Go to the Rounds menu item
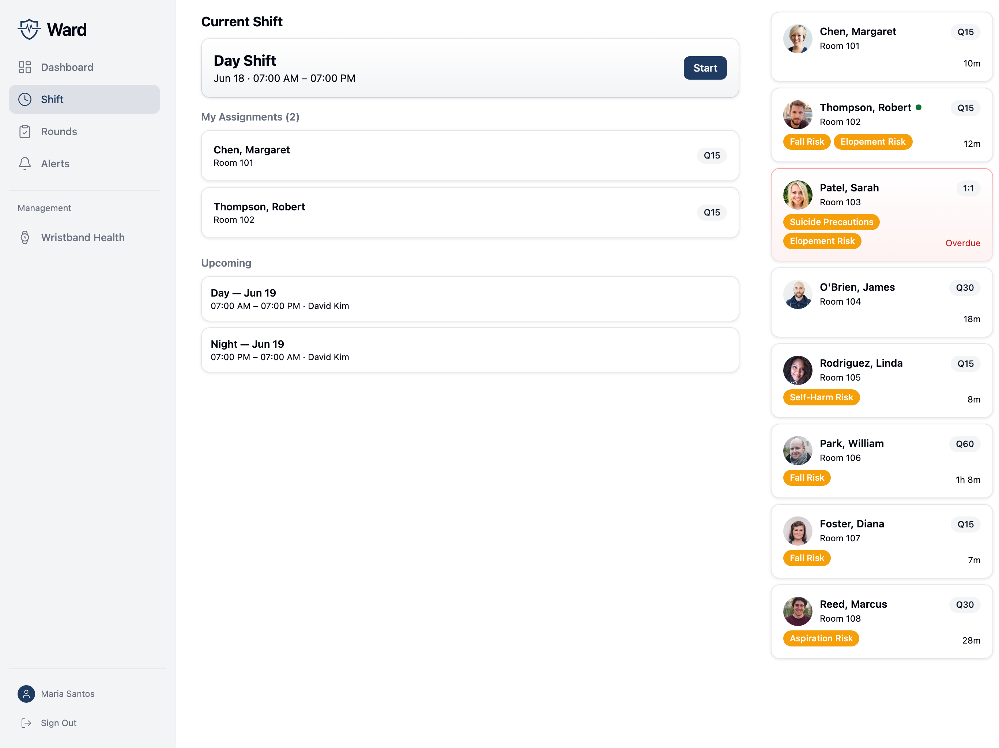 [84, 131]
